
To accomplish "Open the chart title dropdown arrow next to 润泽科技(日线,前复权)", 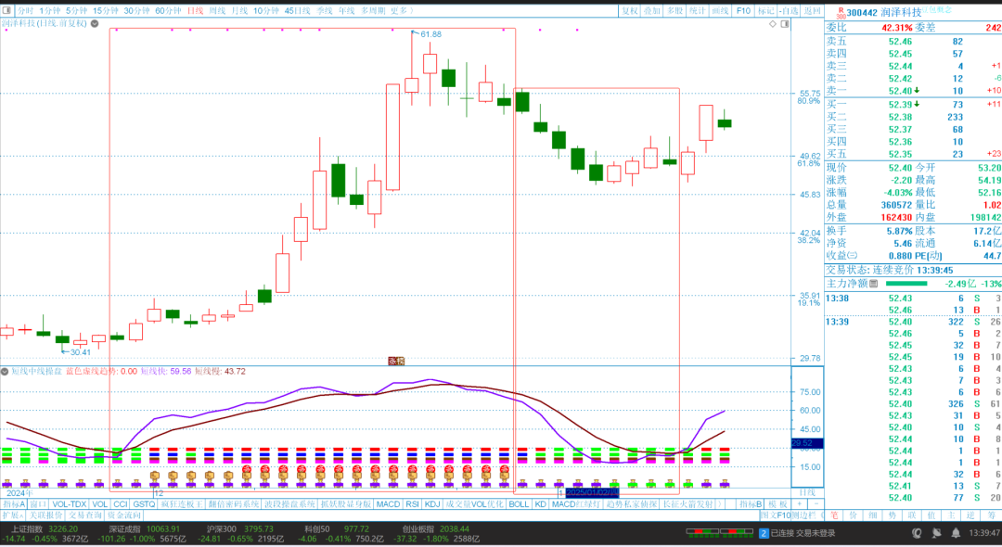I will (95, 23).
